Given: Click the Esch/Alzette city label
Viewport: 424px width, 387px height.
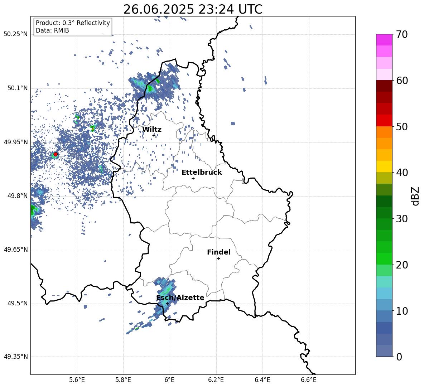Looking at the screenshot, I should pyautogui.click(x=180, y=298).
